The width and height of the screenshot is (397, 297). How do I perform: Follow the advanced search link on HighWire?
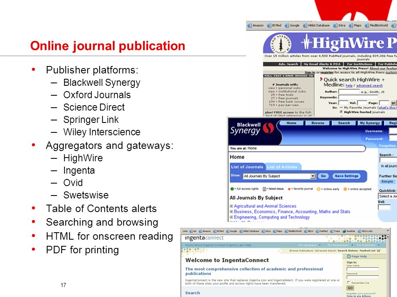coord(369,86)
